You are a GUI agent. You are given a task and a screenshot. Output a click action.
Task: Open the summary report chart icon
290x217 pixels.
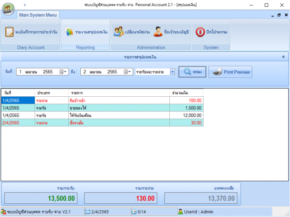pyautogui.click(x=69, y=32)
